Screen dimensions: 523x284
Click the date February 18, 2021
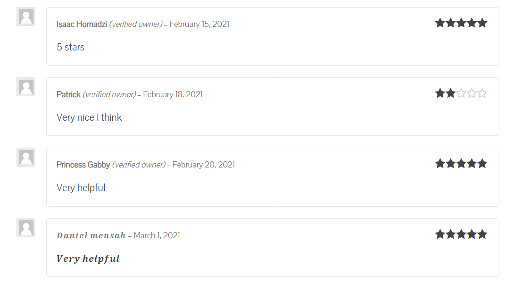pyautogui.click(x=173, y=94)
